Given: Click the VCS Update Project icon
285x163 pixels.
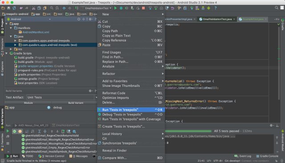Looking at the screenshot, I should pos(151,8).
